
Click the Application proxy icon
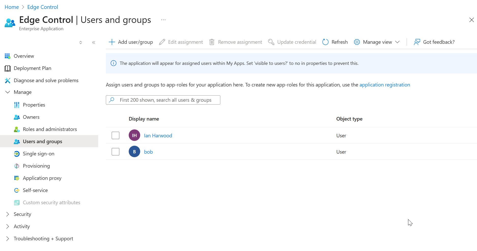point(17,178)
